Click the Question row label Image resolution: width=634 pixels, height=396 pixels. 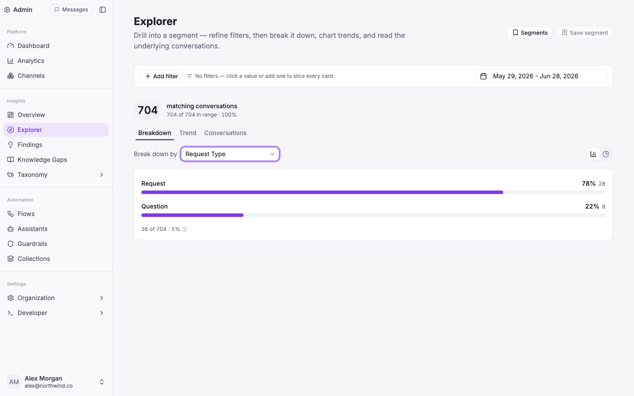click(x=155, y=206)
